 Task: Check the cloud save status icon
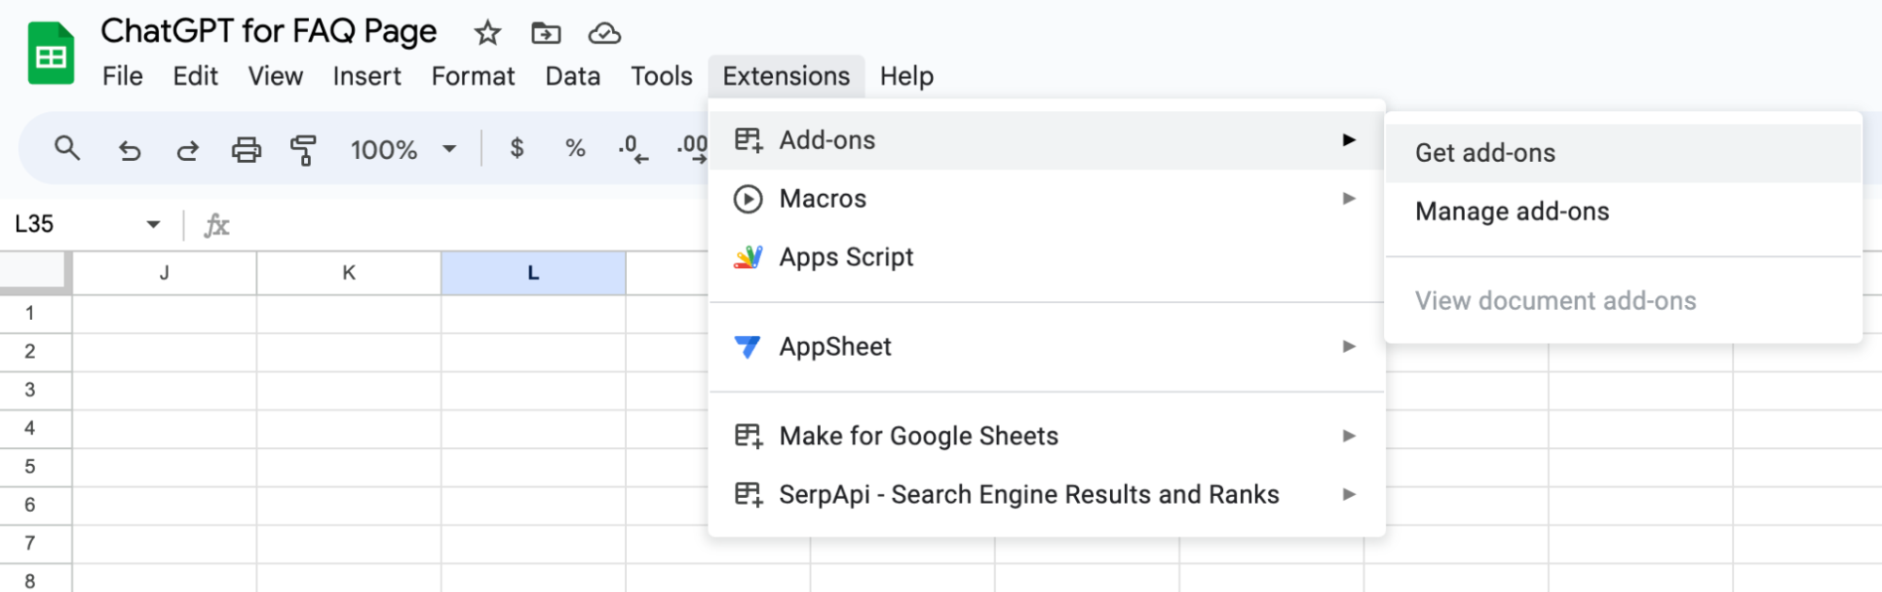point(604,33)
